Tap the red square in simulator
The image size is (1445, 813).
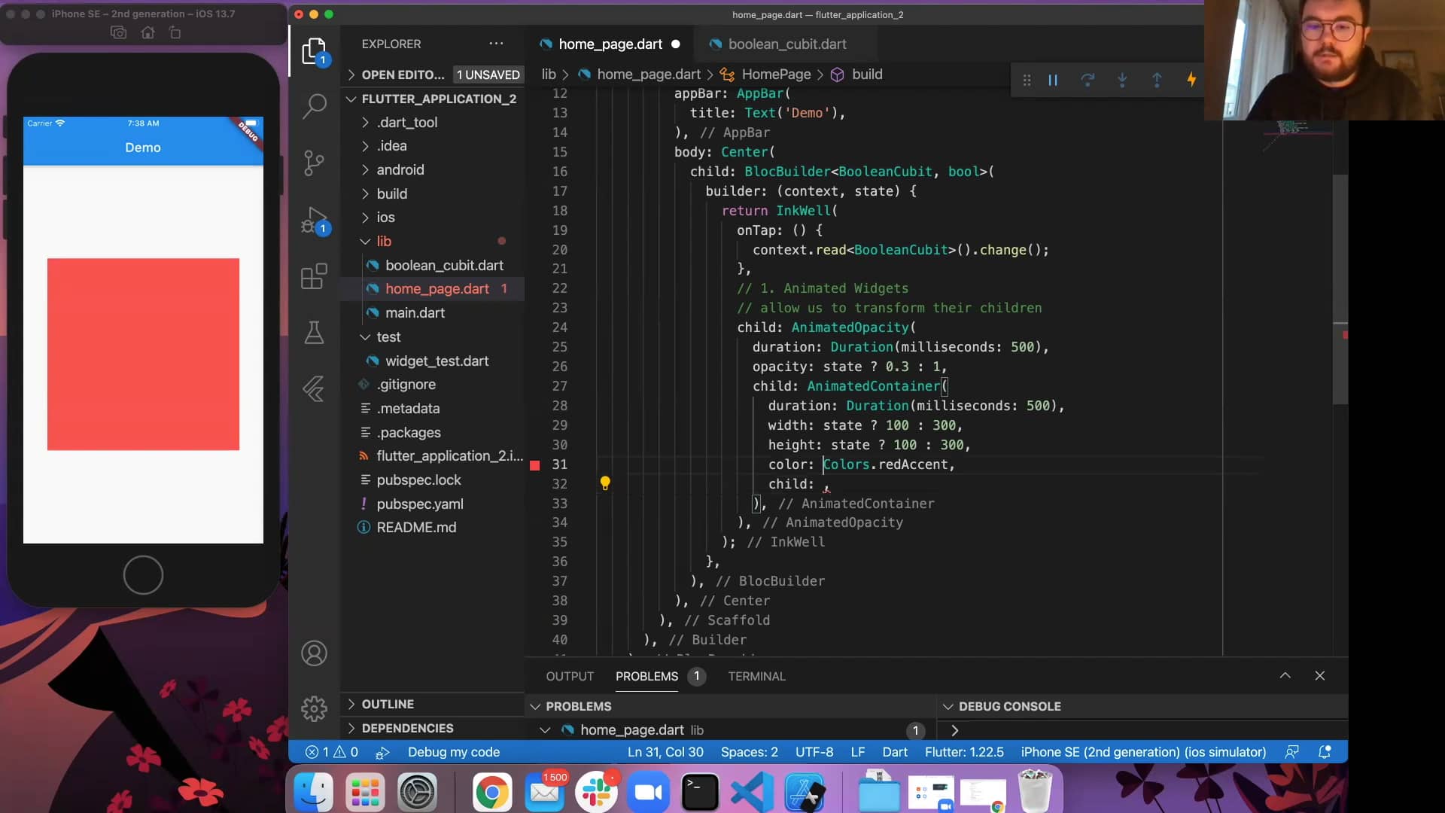point(143,355)
